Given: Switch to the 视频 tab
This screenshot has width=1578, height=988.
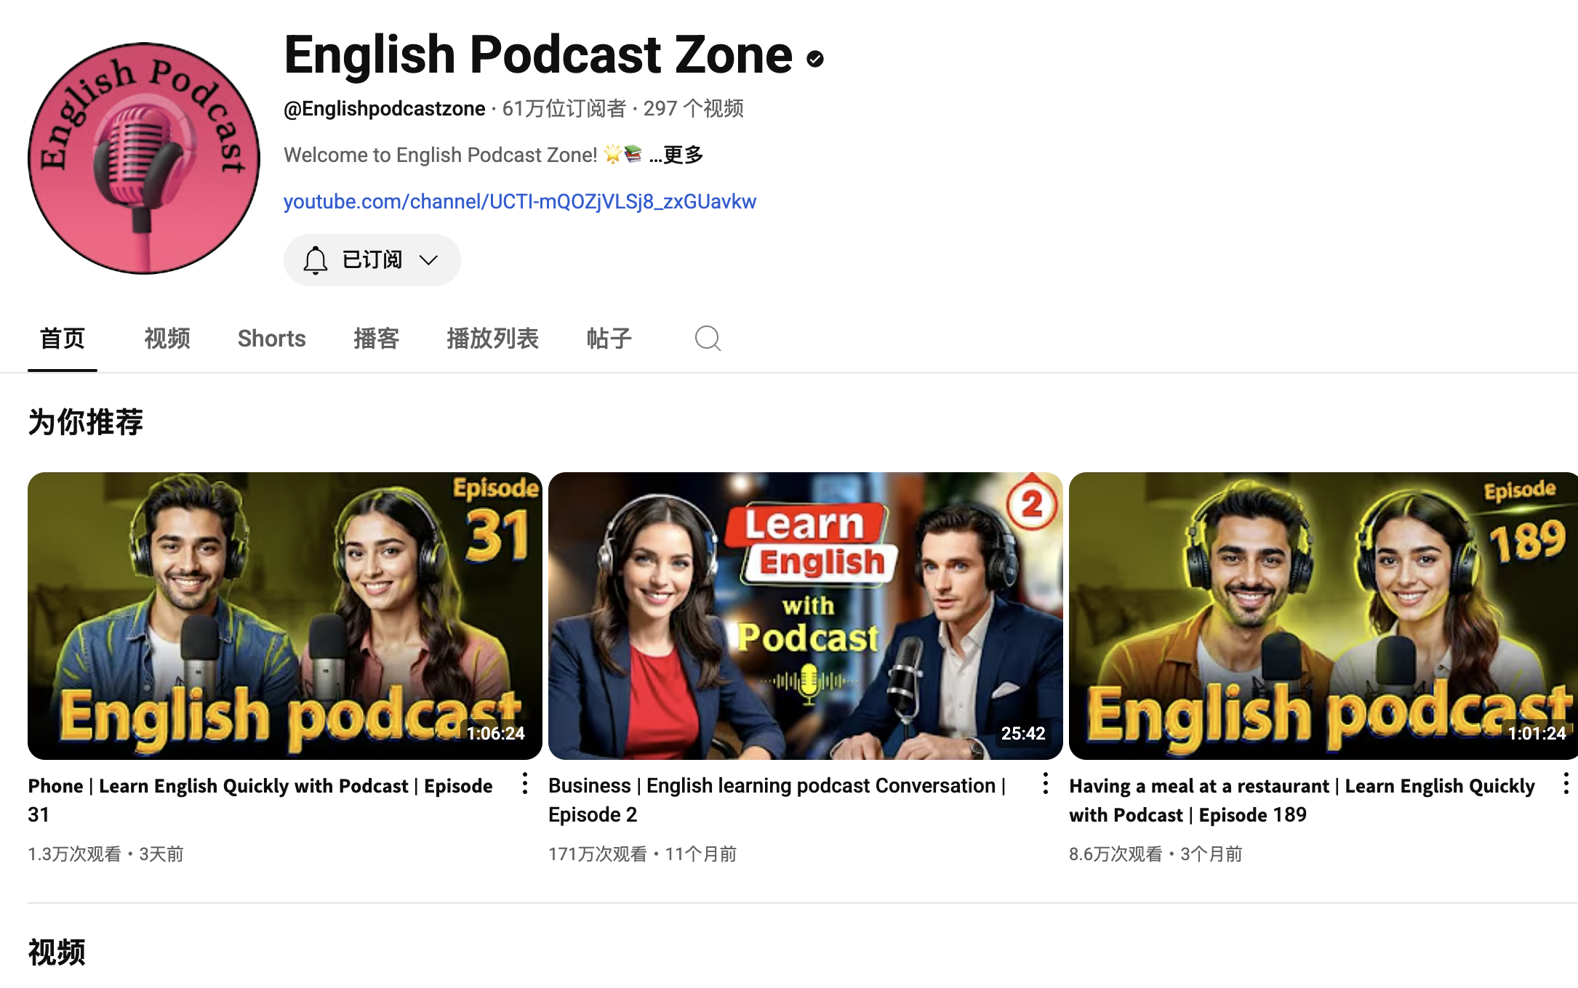Looking at the screenshot, I should pos(167,339).
